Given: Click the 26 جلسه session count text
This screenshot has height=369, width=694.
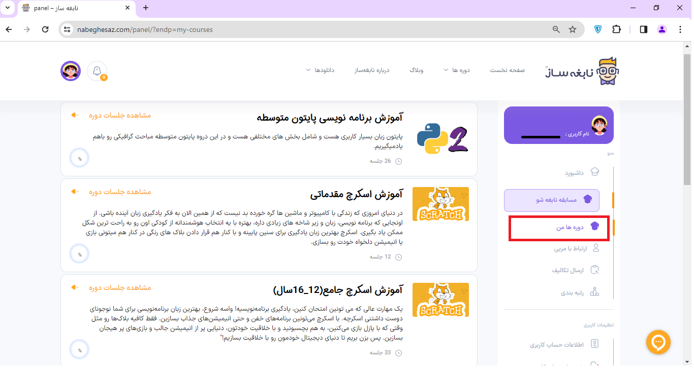Looking at the screenshot, I should (x=380, y=161).
